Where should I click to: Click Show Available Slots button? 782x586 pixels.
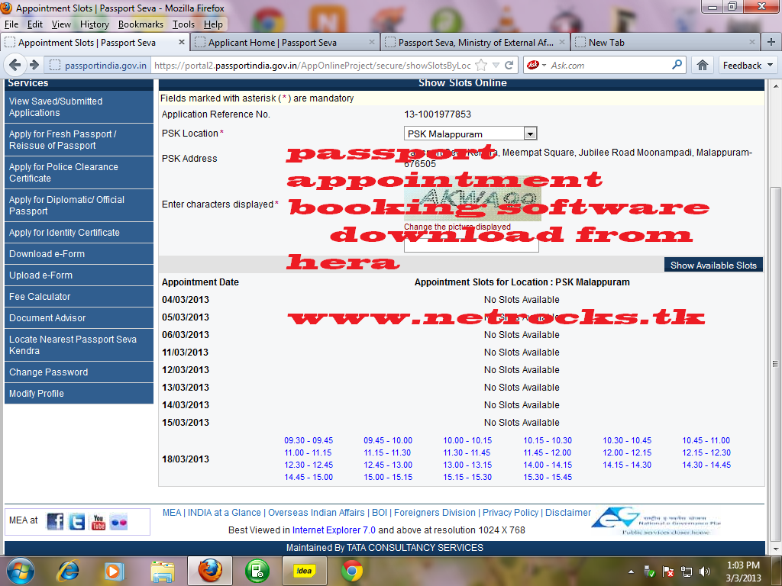pyautogui.click(x=713, y=265)
